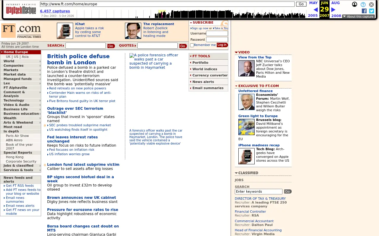Open the FT.com logo
The image size is (379, 236).
[x=21, y=31]
